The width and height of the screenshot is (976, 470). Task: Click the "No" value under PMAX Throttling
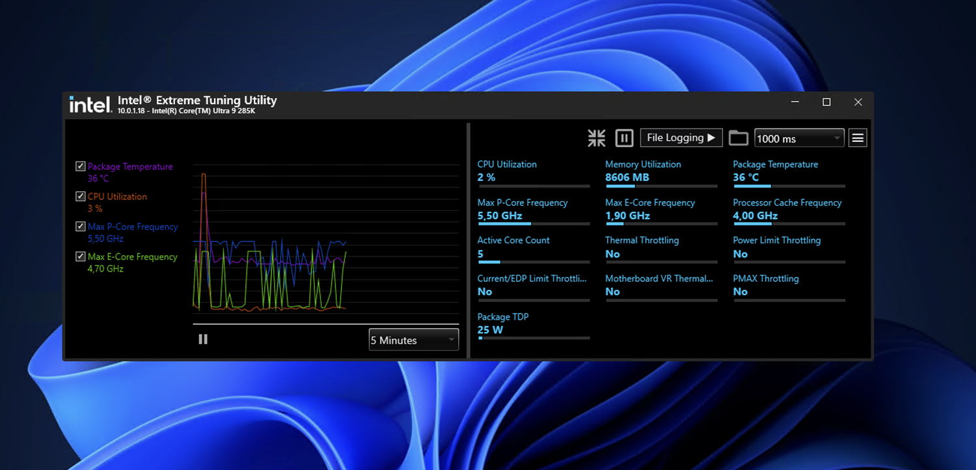tap(740, 292)
